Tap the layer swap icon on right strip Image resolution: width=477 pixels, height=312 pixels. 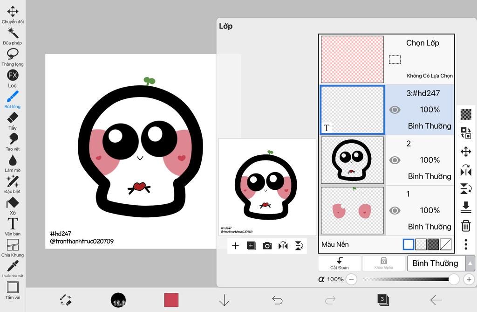coord(466,133)
